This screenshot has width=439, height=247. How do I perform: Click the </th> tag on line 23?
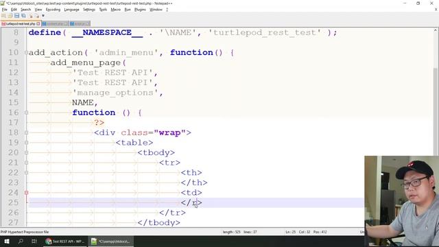click(x=194, y=183)
